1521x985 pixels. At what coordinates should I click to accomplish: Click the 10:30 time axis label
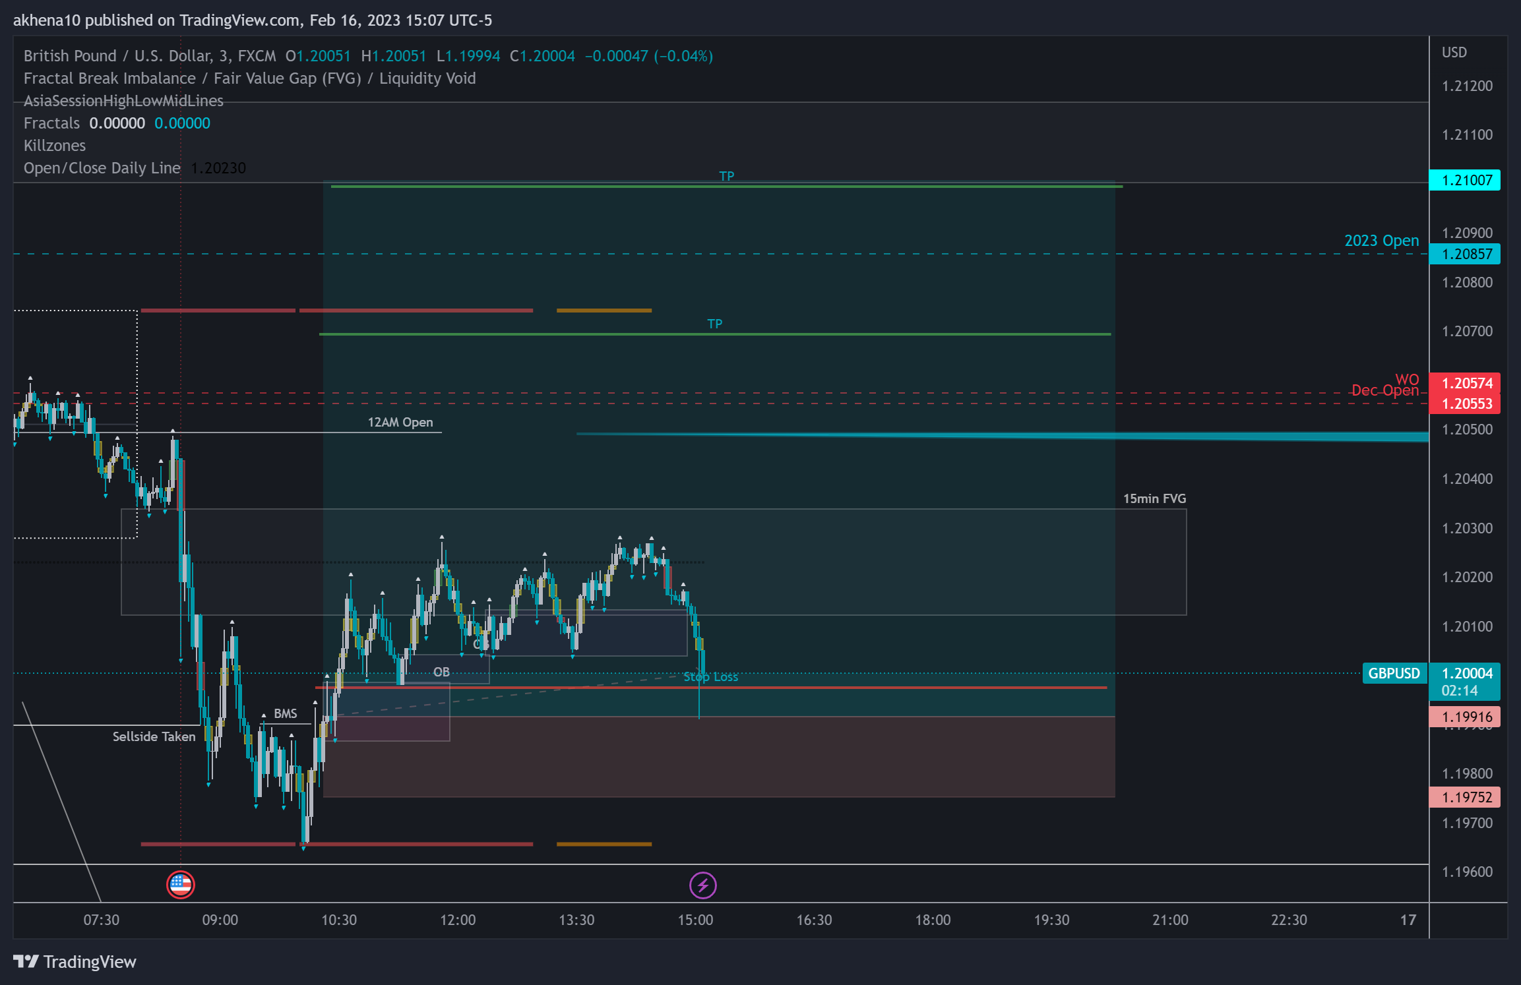pos(338,920)
